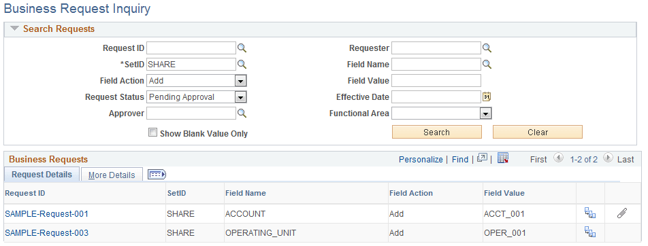Download grid to spreadsheet icon
Screen dimensions: 648x246
point(502,158)
